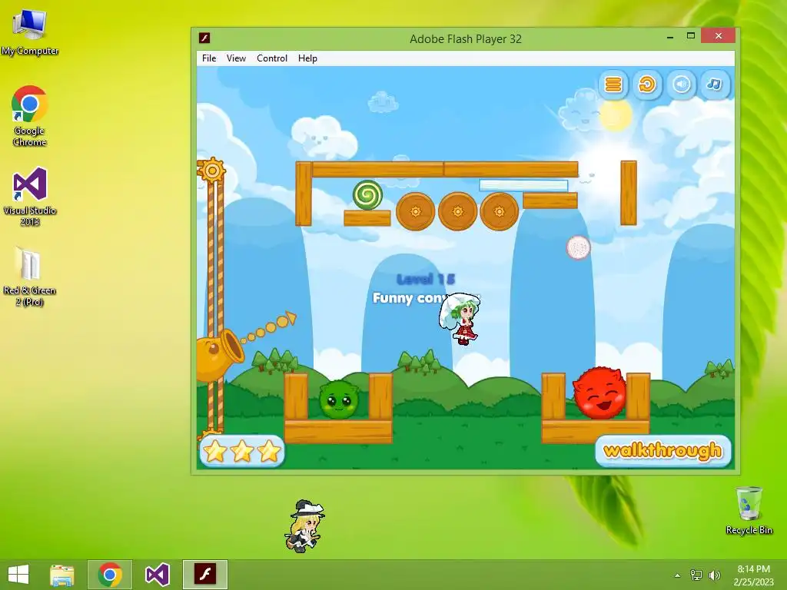Image resolution: width=787 pixels, height=590 pixels.
Task: Select the Recycle Bin desktop icon
Action: (749, 510)
